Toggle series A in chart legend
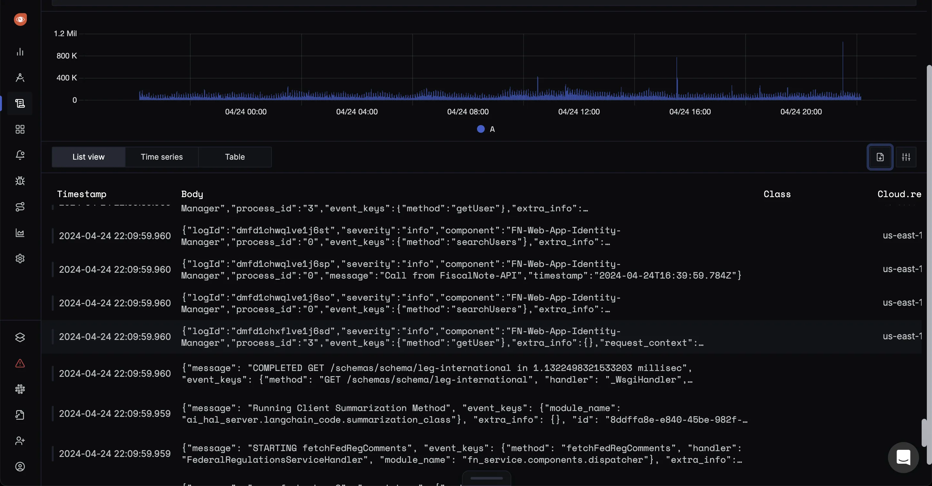Viewport: 932px width, 486px height. (486, 129)
